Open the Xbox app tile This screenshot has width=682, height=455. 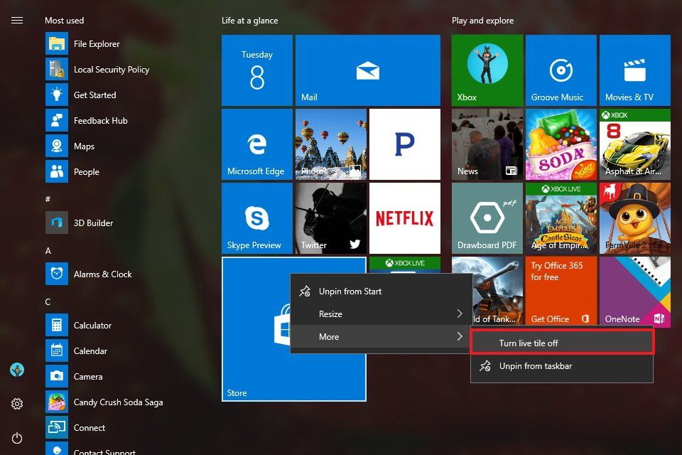coord(487,70)
